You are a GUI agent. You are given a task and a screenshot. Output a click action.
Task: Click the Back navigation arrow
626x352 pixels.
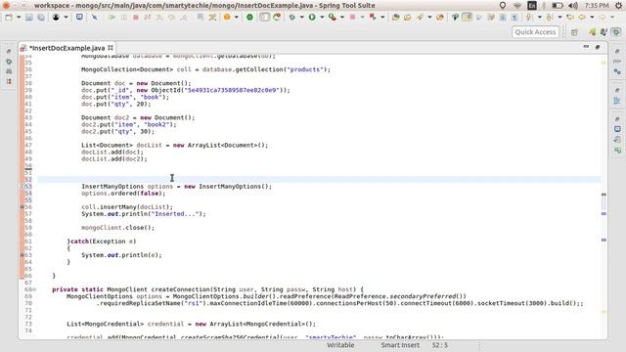tap(582, 18)
